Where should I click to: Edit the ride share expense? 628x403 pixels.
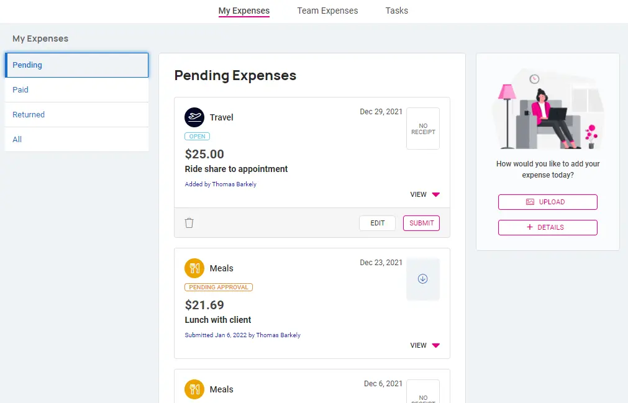coord(377,222)
